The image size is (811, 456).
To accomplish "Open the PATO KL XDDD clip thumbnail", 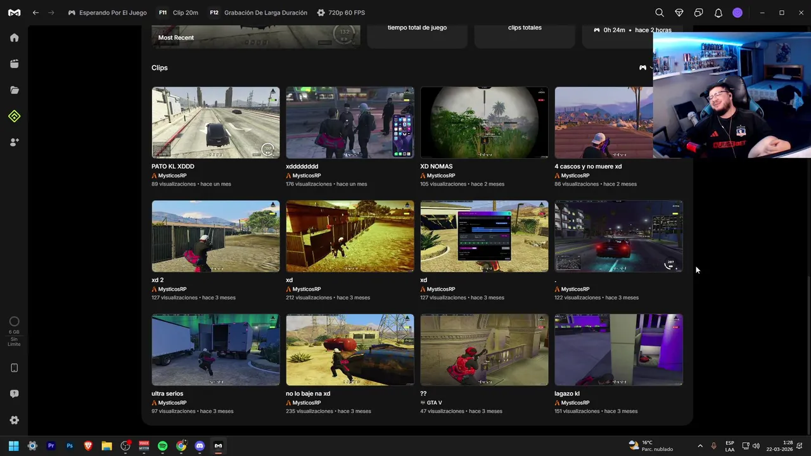I will coord(215,122).
